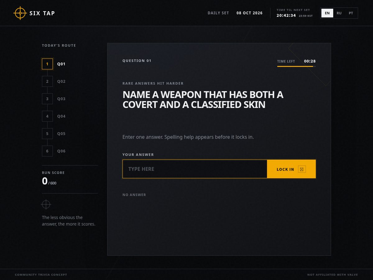This screenshot has width=373, height=280.
Task: Click NOT AFFILIATED WITH VALVE footer text
Action: pos(333,275)
